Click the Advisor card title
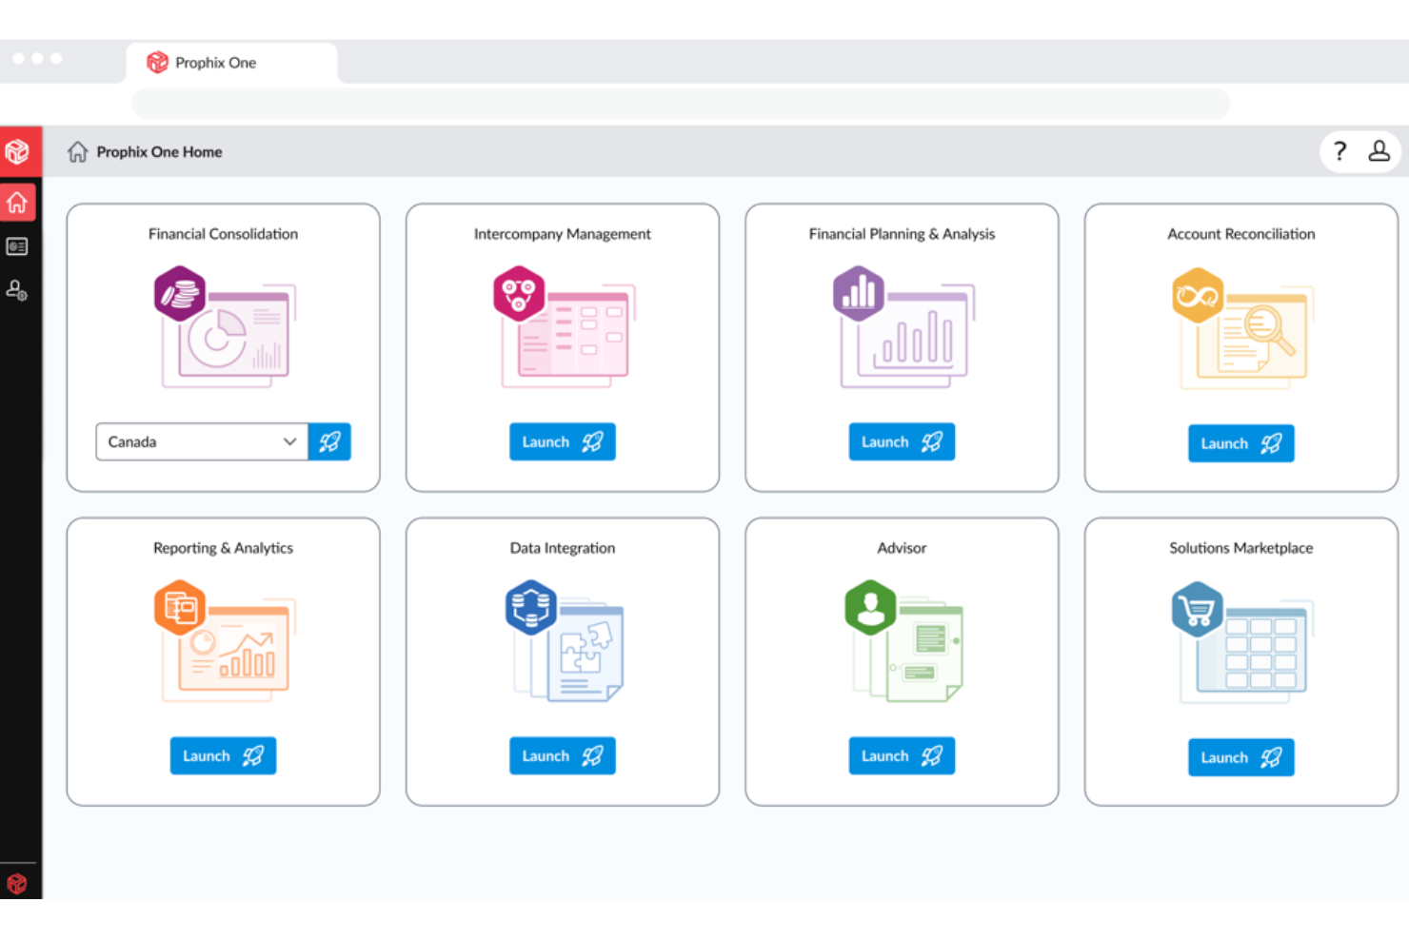 (902, 548)
